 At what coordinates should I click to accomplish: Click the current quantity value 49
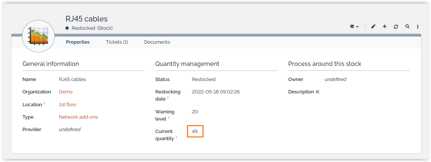tap(195, 131)
